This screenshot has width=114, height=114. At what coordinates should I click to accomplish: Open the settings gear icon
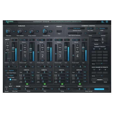pos(102,22)
